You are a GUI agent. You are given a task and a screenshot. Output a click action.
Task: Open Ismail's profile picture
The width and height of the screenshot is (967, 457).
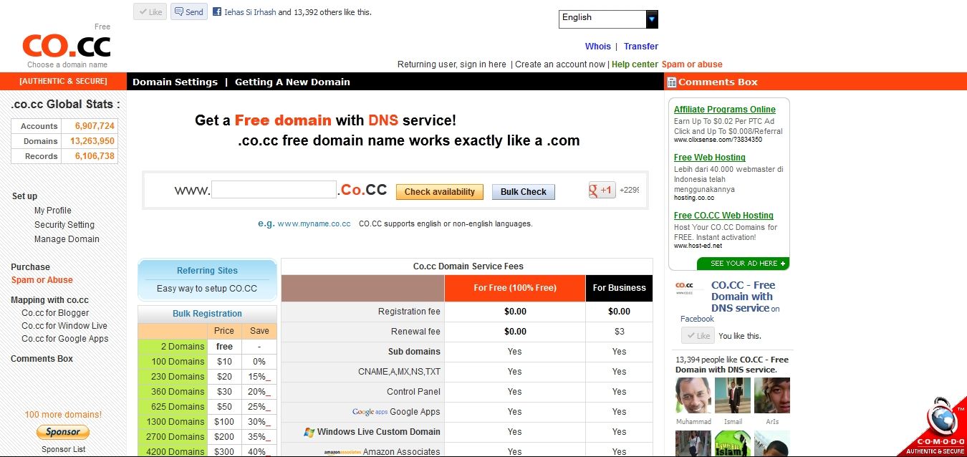pyautogui.click(x=733, y=395)
